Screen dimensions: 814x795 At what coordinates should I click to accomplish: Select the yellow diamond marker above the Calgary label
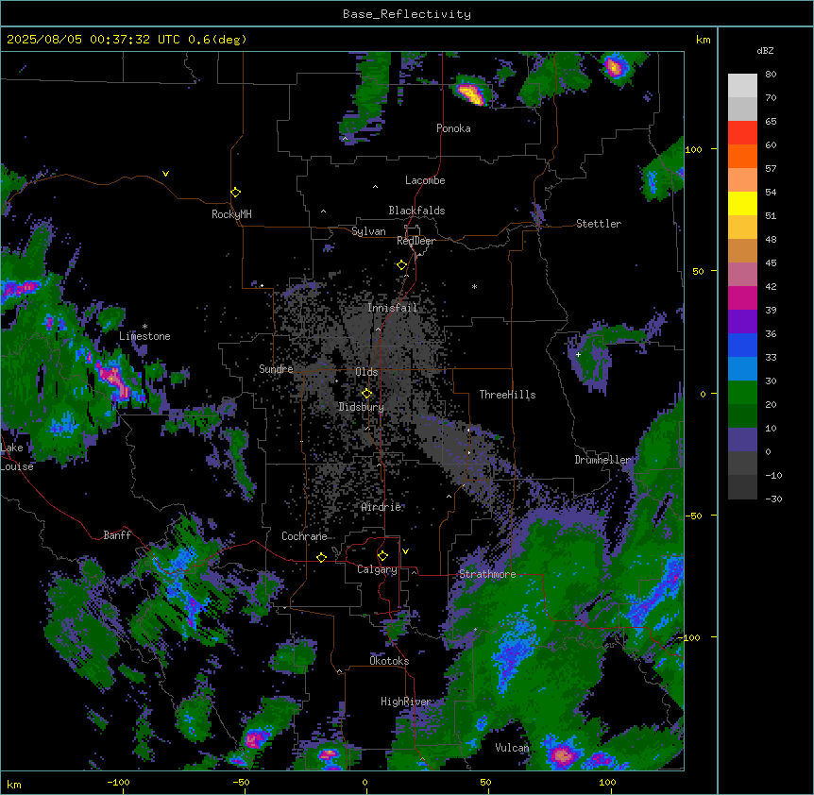pos(382,556)
